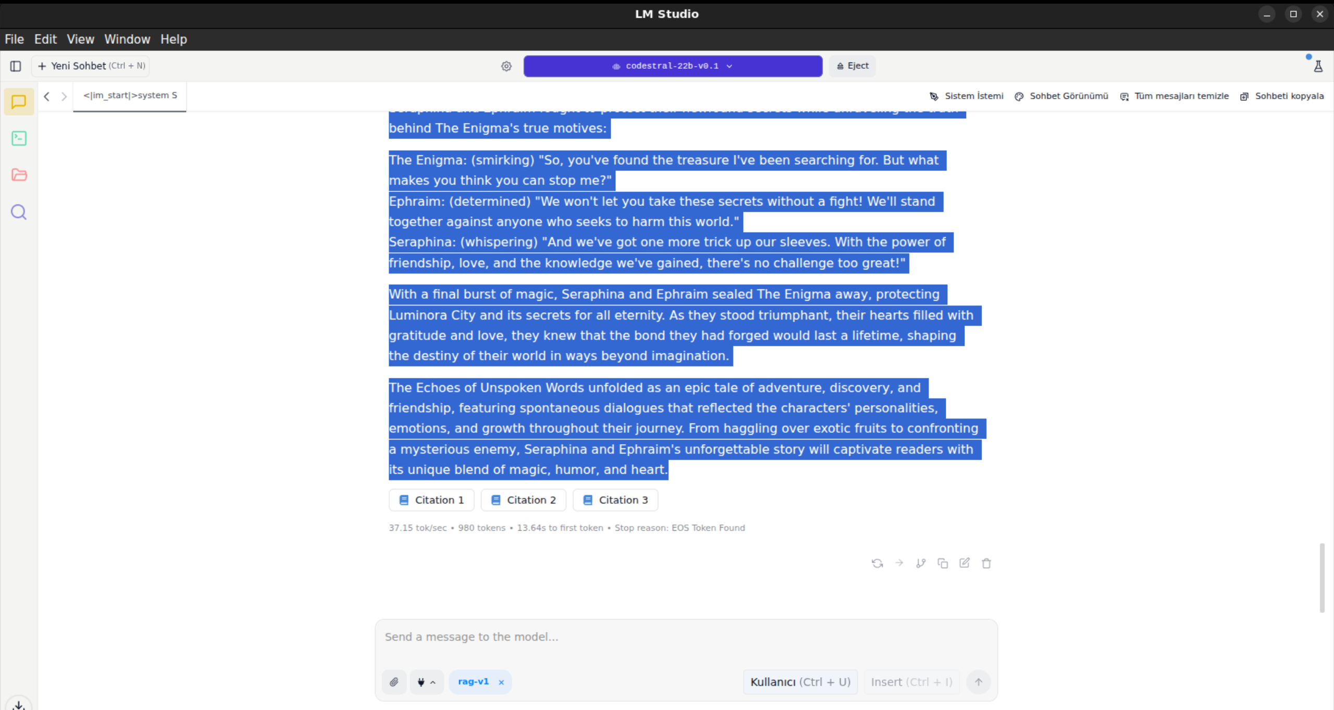Attach a file with the paperclip icon
The image size is (1334, 710).
(x=394, y=682)
